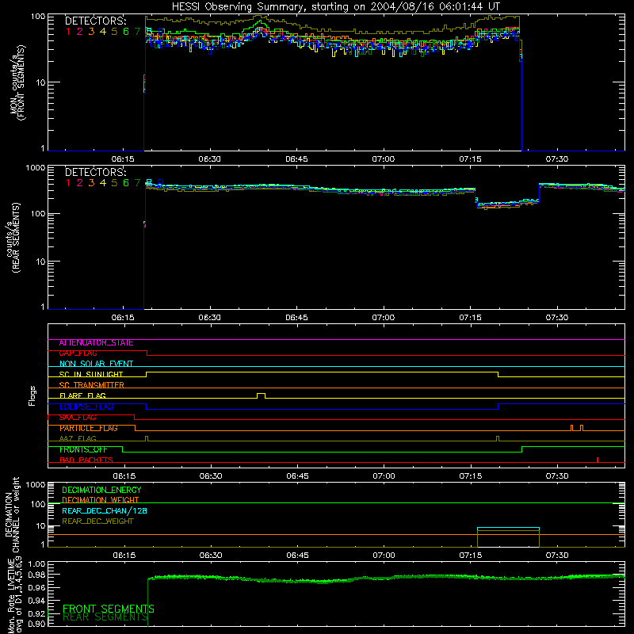634x634 pixels.
Task: Click the DECIMATION_WEIGHT legend label
Action: [x=101, y=500]
